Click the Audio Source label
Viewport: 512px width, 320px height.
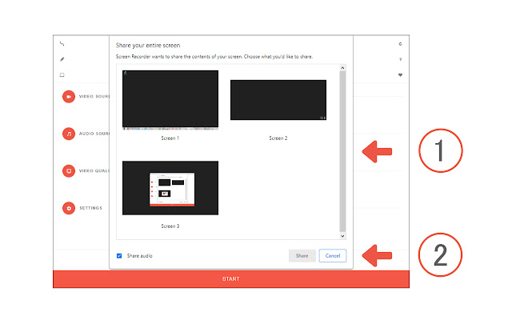point(94,134)
